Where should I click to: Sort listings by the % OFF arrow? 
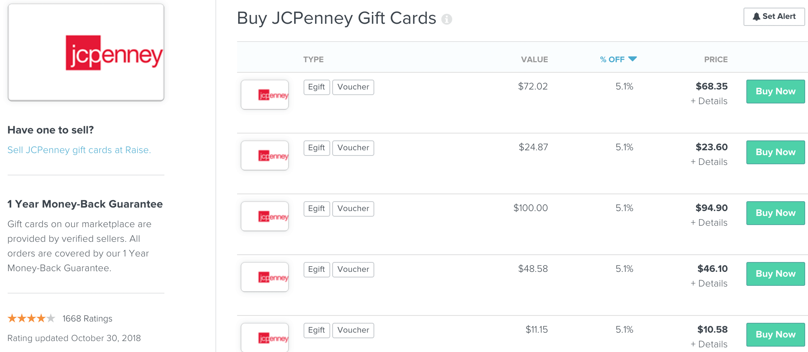tap(632, 59)
